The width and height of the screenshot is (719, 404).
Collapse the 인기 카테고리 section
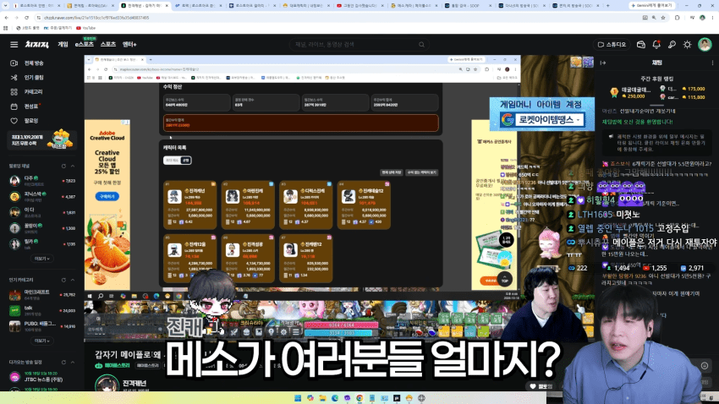73,280
